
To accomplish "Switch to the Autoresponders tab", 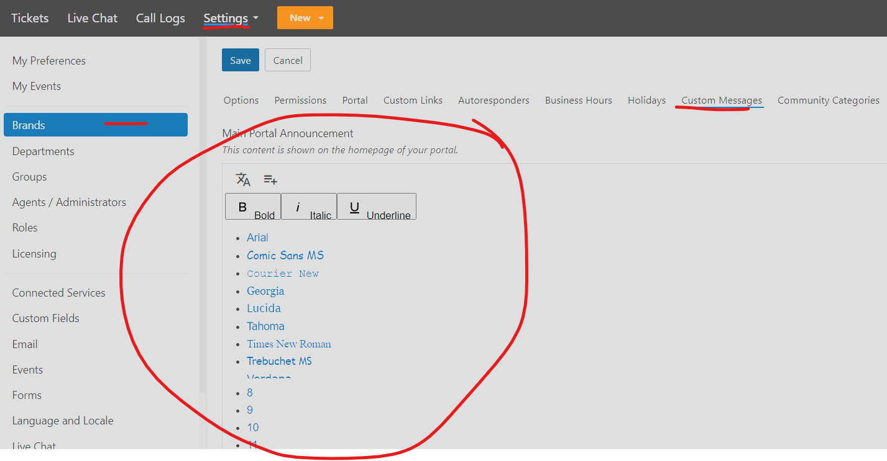I will point(494,101).
